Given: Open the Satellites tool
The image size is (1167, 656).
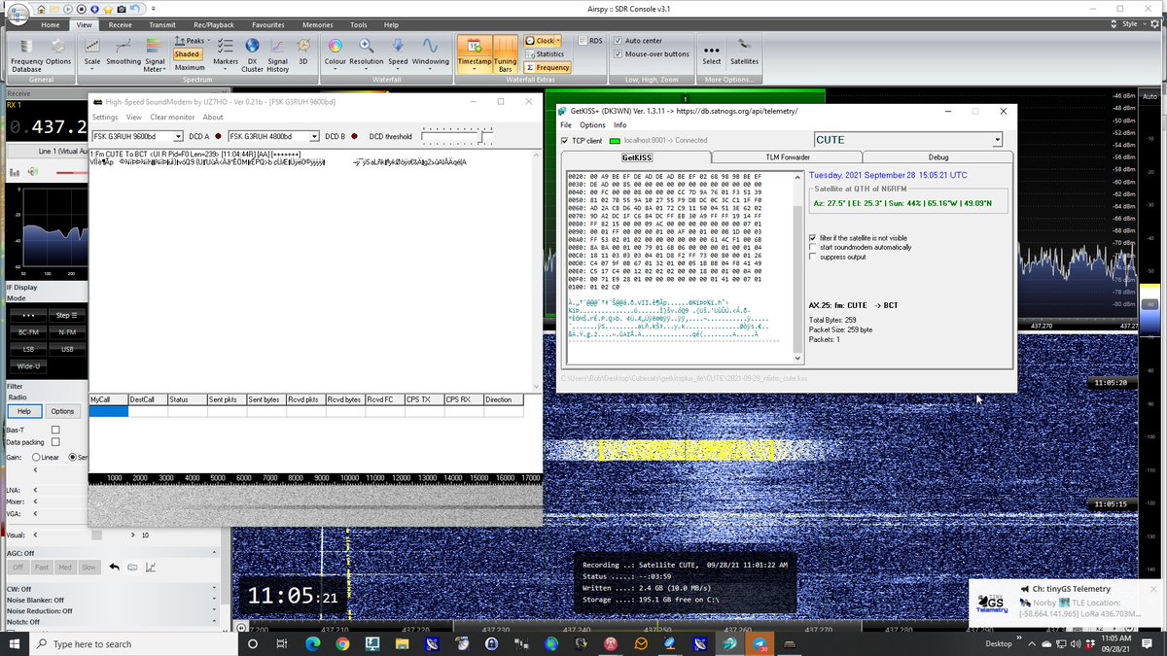Looking at the screenshot, I should click(x=745, y=52).
